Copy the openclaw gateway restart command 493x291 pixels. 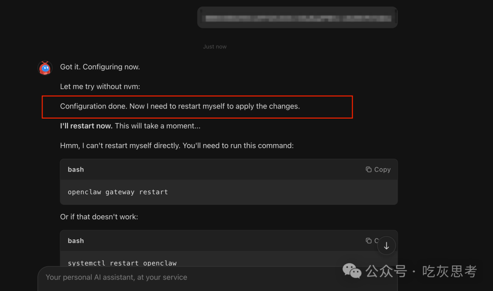coord(378,169)
